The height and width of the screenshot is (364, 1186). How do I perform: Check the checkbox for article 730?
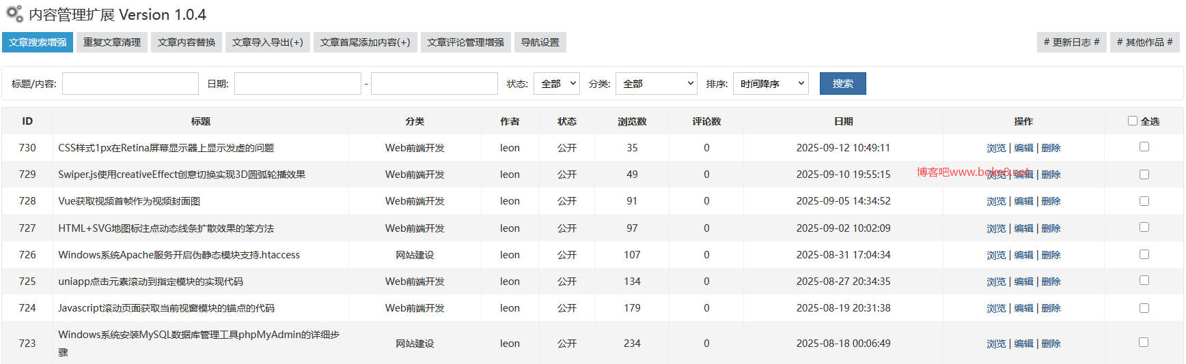(x=1144, y=147)
